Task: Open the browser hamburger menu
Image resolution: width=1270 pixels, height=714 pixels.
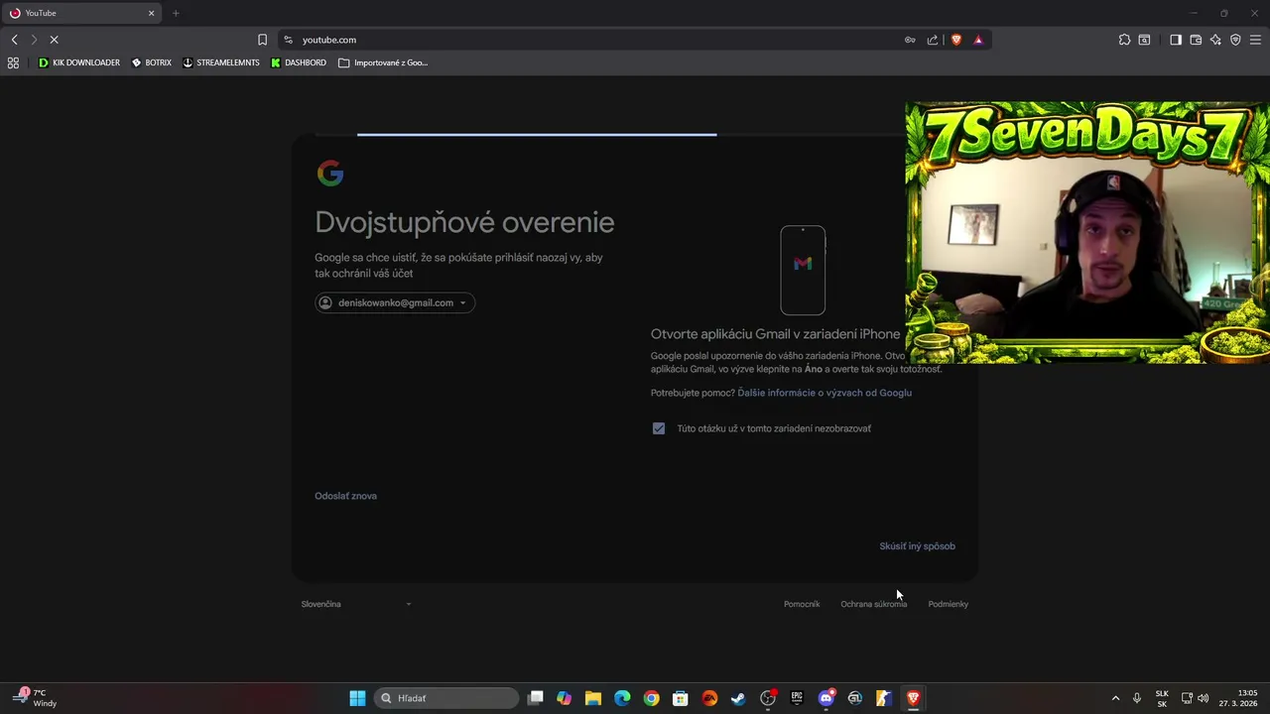Action: point(1255,40)
